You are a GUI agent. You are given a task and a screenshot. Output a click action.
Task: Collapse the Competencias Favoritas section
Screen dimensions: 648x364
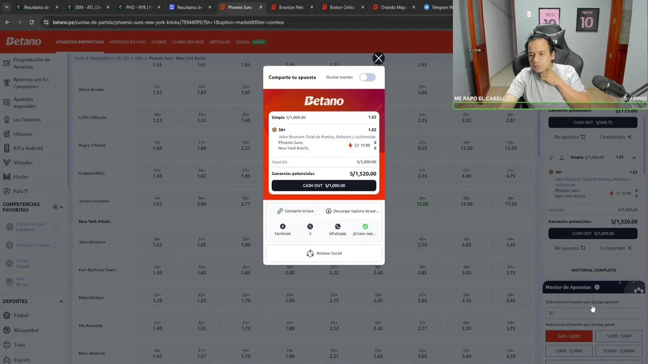point(61,207)
